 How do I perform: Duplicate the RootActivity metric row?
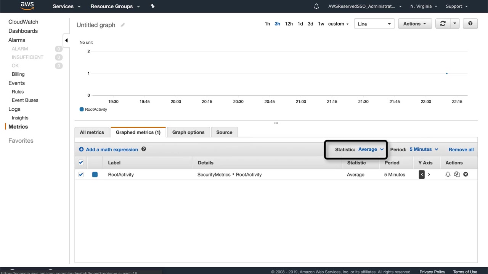point(457,174)
